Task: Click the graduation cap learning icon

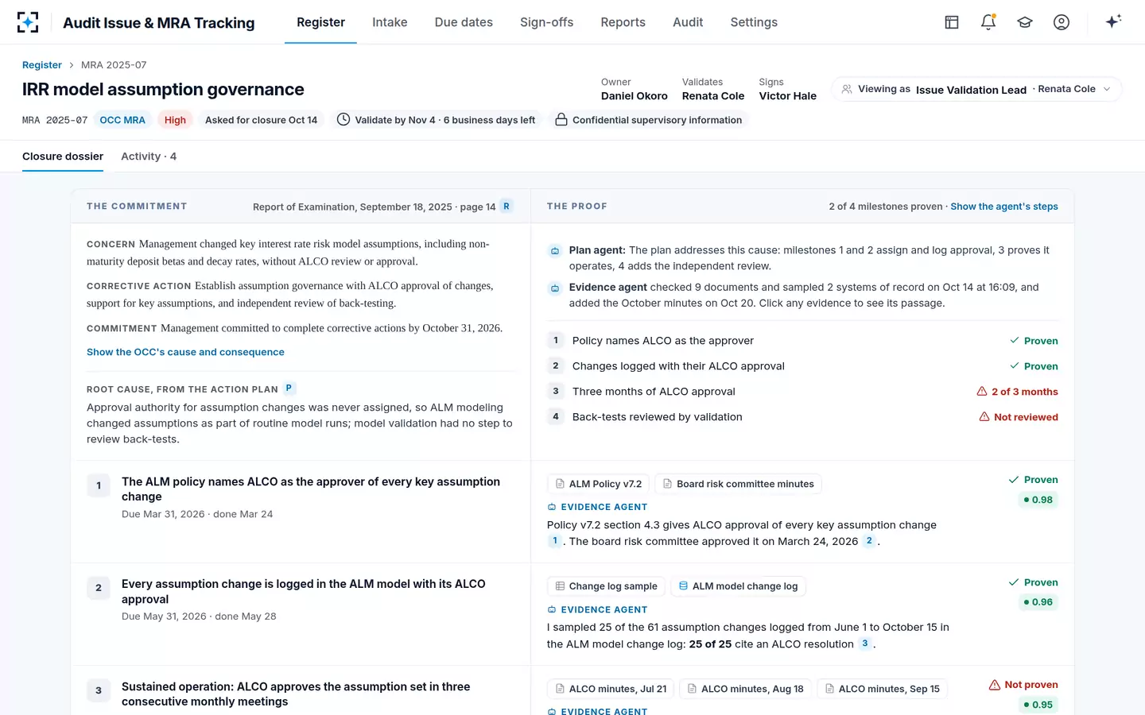Action: pyautogui.click(x=1025, y=22)
